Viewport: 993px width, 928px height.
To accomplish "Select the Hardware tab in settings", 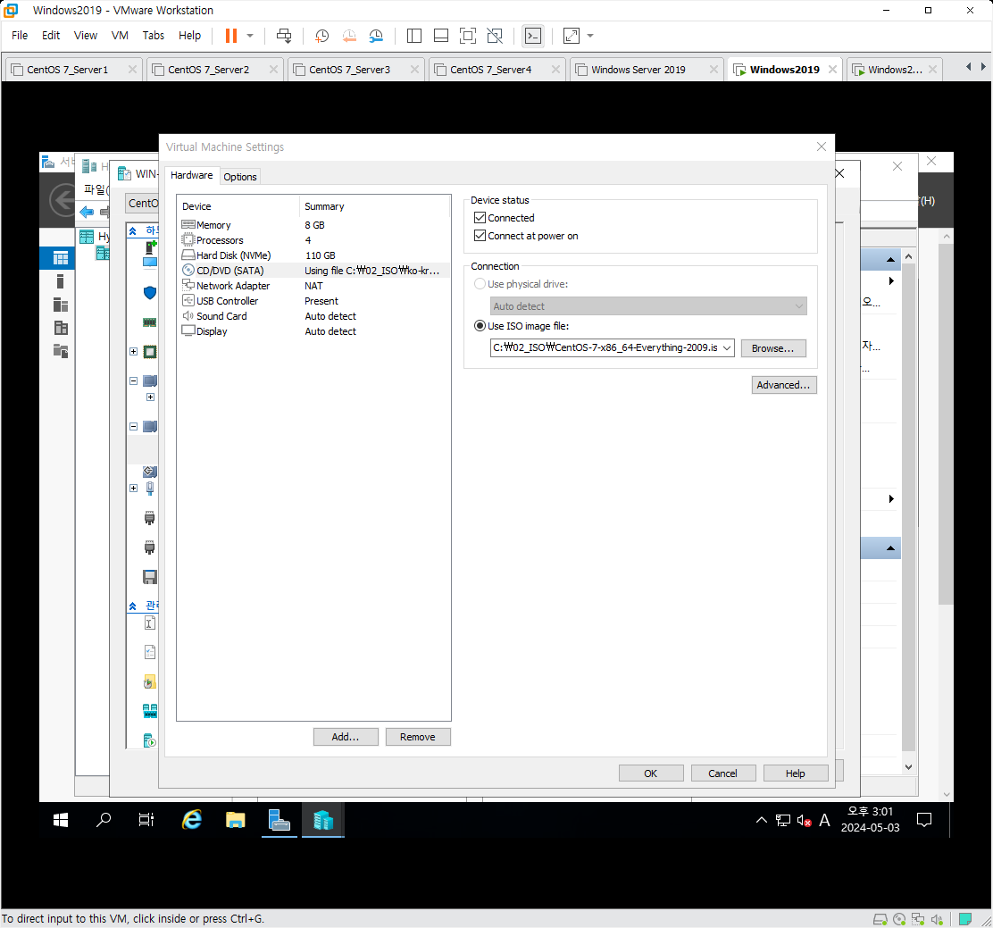I will coord(191,175).
